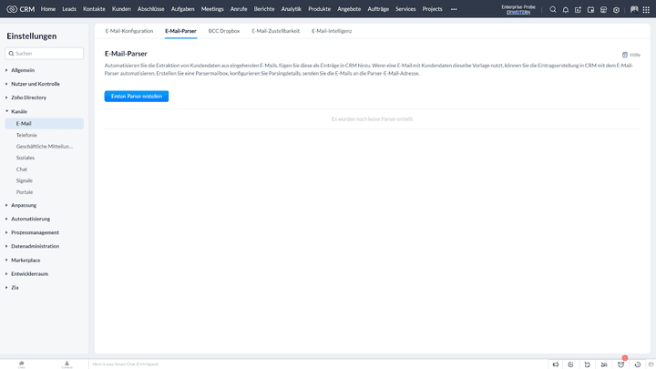Image resolution: width=656 pixels, height=369 pixels.
Task: Expand the Allgemein settings section
Action: (x=23, y=70)
